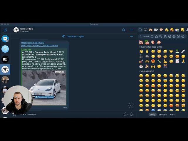The image size is (188, 141).
Task: Insert the rocket emoji
Action: point(141,61)
